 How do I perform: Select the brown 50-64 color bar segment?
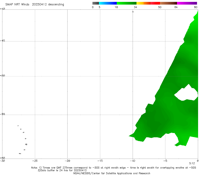point(168,3)
